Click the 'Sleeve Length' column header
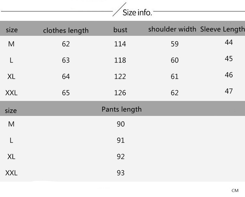 (x=222, y=29)
